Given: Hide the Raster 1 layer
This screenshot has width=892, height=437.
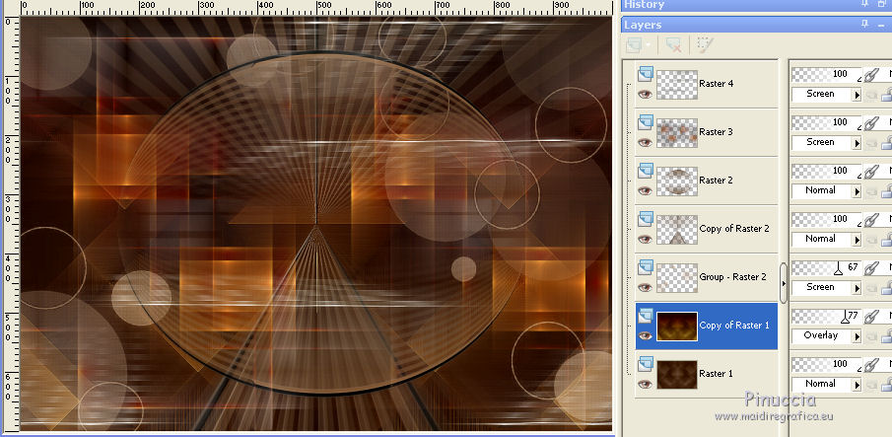Looking at the screenshot, I should tap(646, 385).
